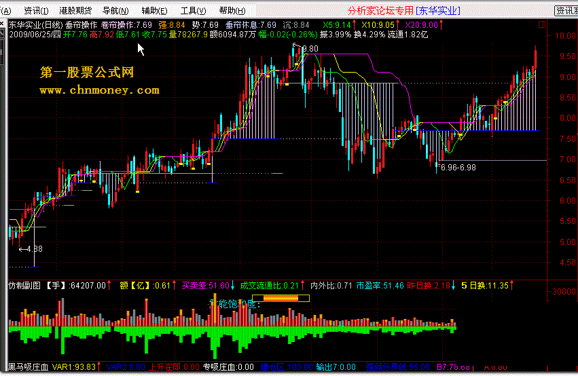The height and width of the screenshot is (376, 578).
Task: Click the close price 收7.75
Action: coord(155,35)
